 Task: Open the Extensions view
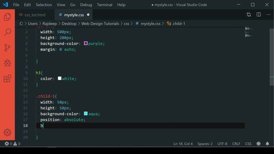[7, 79]
